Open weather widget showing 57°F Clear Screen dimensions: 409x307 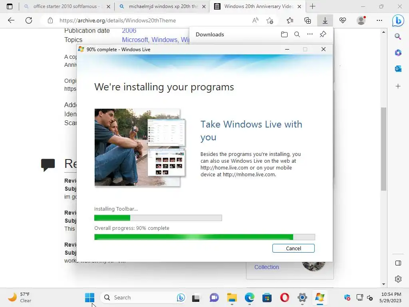coord(20,297)
